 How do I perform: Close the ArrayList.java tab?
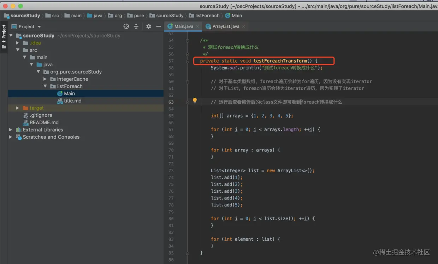(244, 26)
